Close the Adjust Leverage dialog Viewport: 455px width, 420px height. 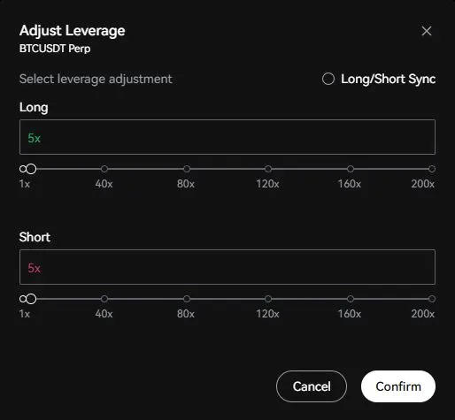click(427, 31)
